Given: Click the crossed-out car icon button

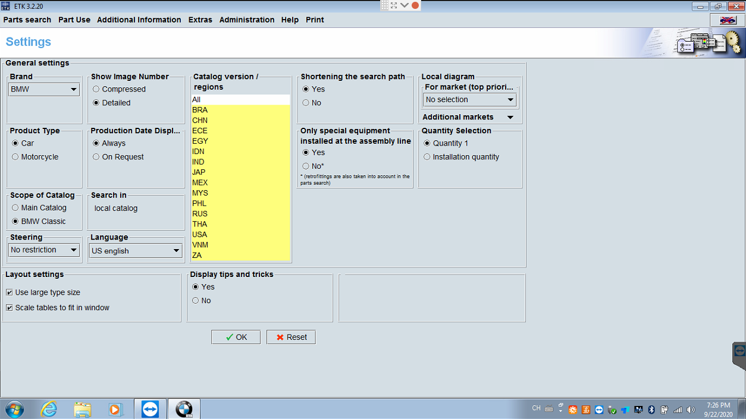Looking at the screenshot, I should pyautogui.click(x=727, y=20).
